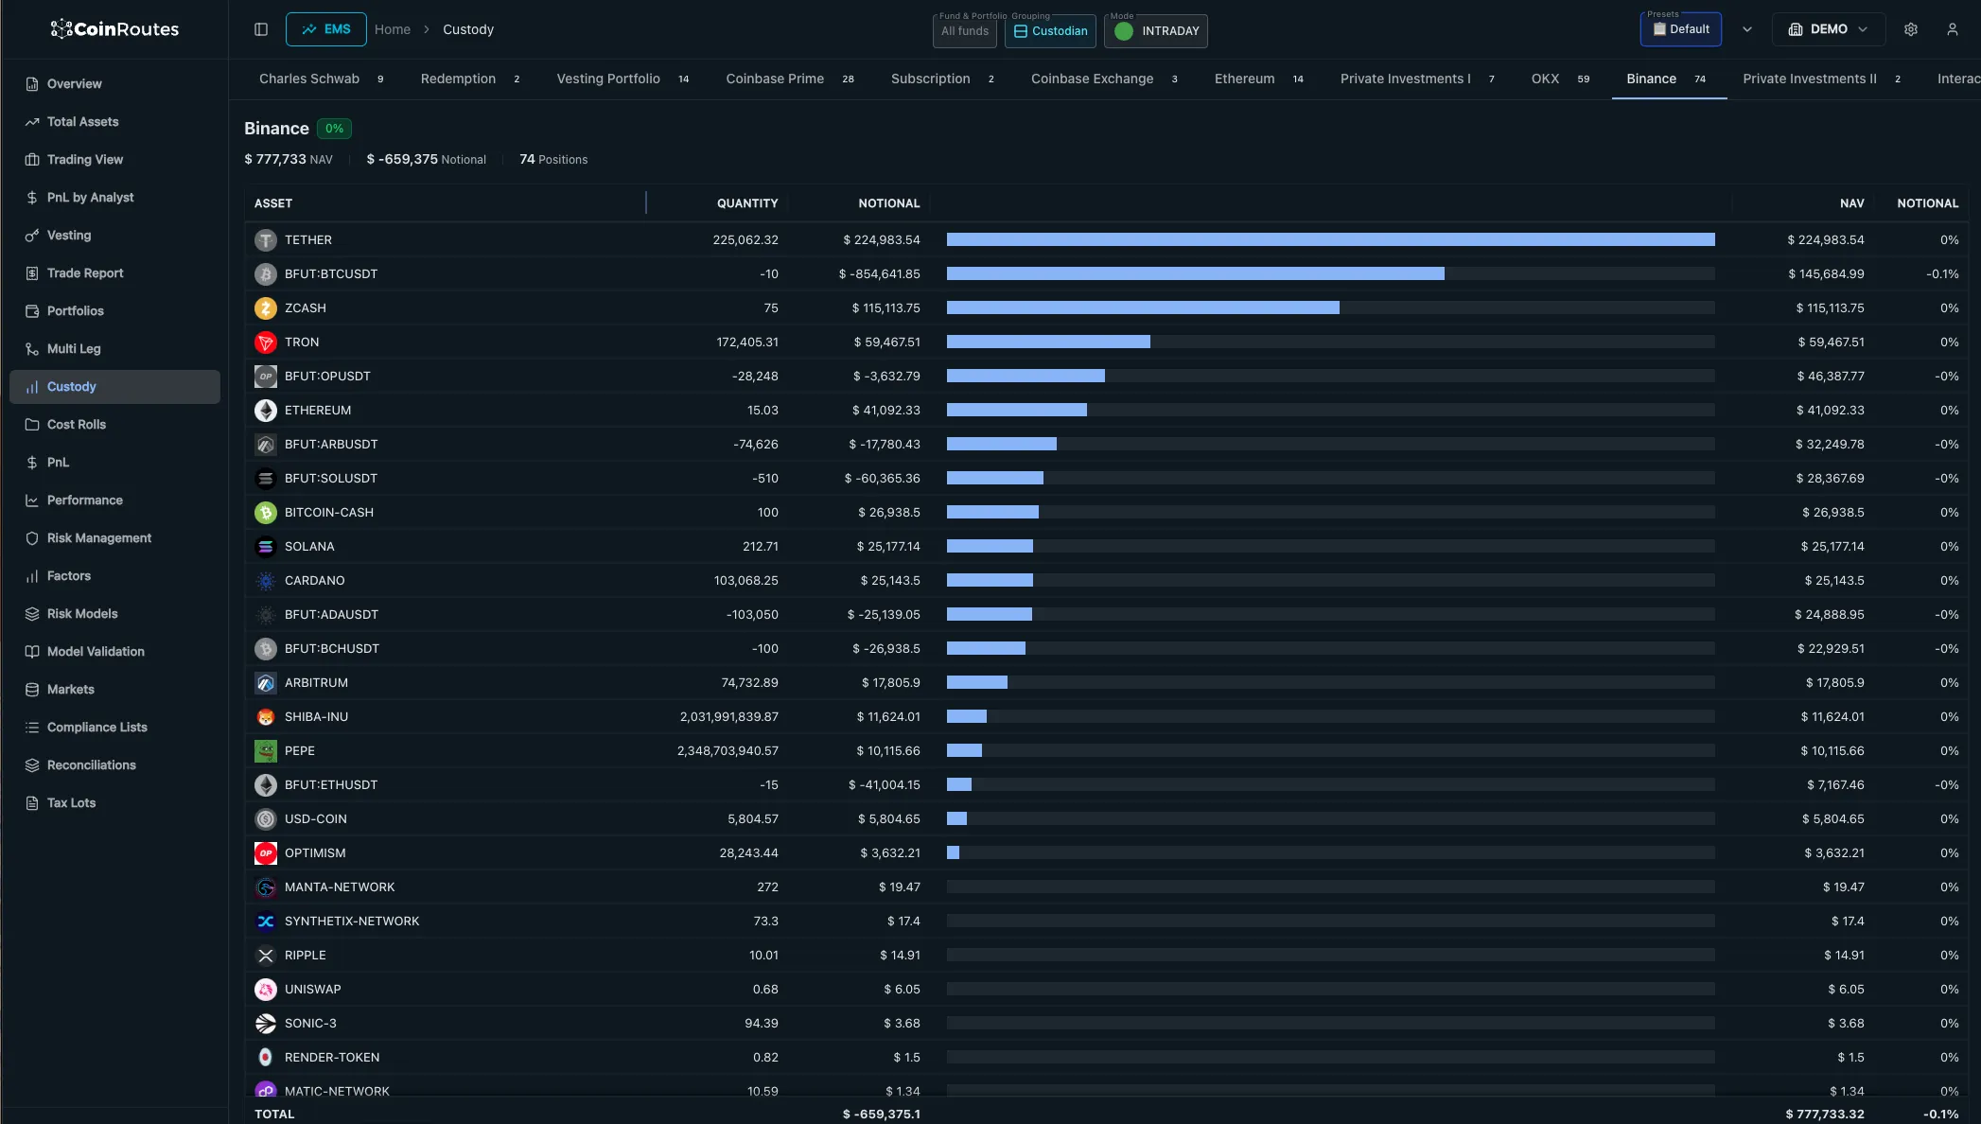Sort by the NAV column header
Viewport: 1981px width, 1124px height.
pyautogui.click(x=1851, y=203)
